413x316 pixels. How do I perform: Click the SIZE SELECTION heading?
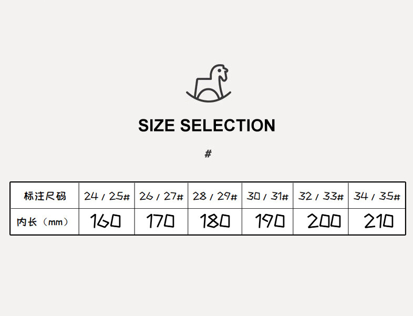click(206, 126)
